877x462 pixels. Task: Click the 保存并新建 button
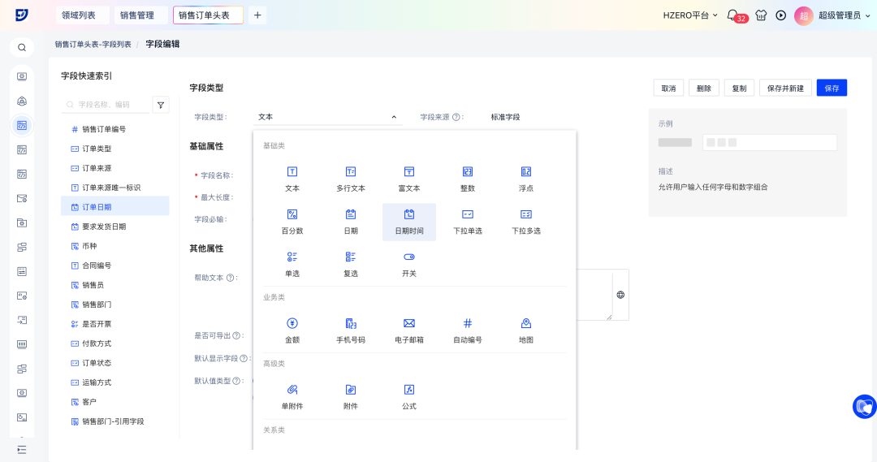[785, 88]
